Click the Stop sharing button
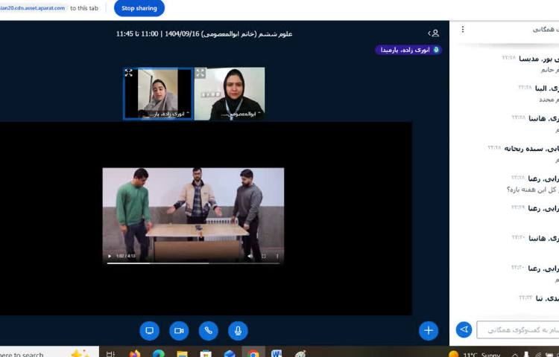Image resolution: width=559 pixels, height=357 pixels. coord(139,8)
